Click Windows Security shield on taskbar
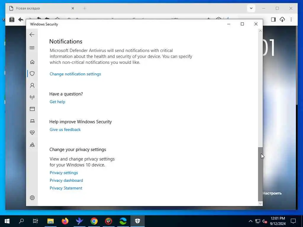The width and height of the screenshot is (303, 227). [137, 221]
